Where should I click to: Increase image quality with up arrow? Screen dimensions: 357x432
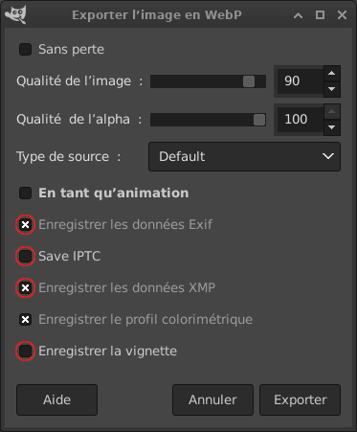pyautogui.click(x=332, y=74)
